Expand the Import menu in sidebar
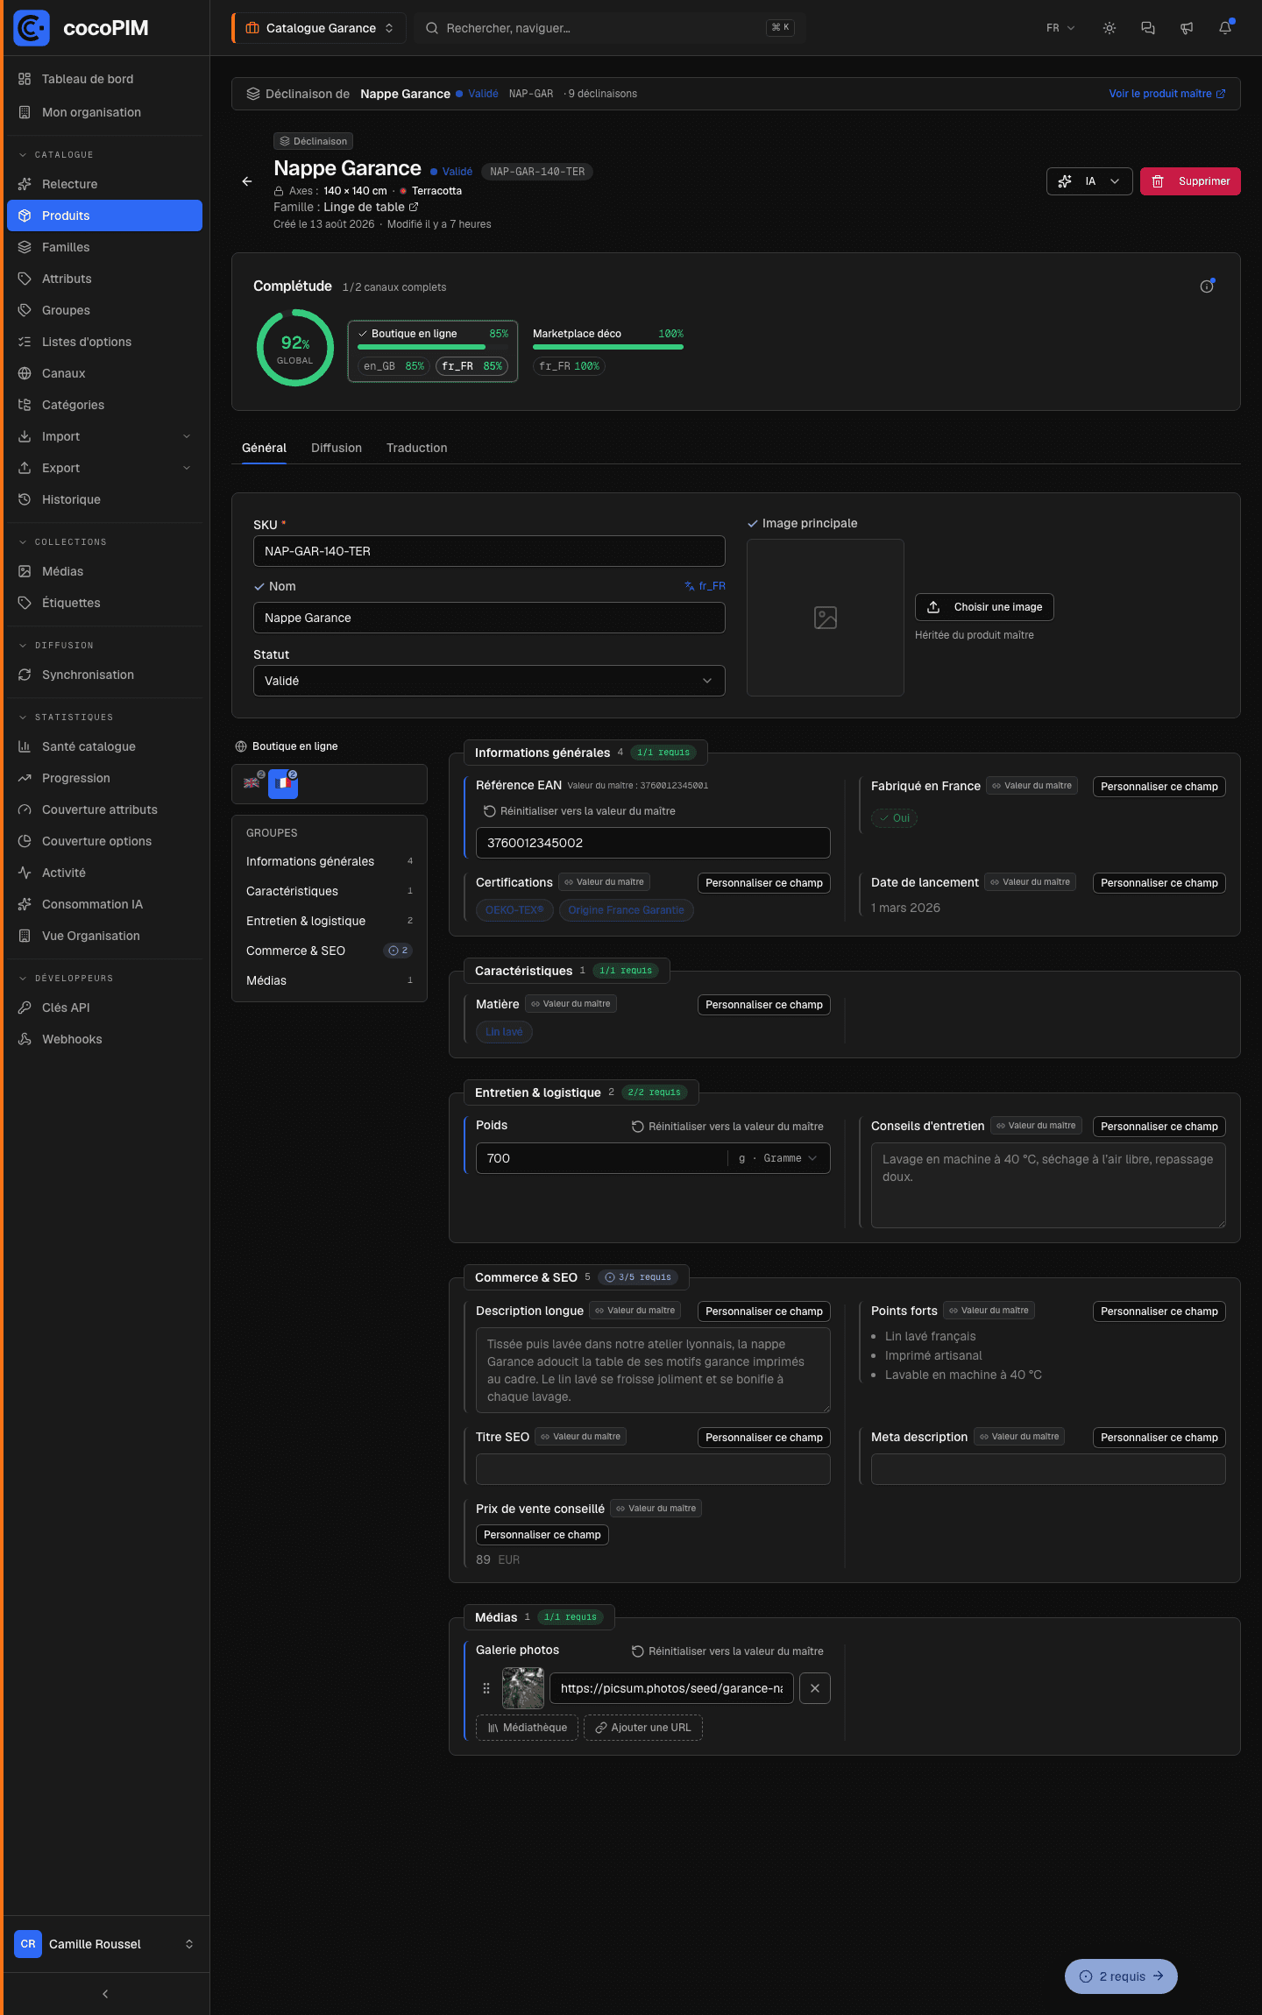 [104, 436]
